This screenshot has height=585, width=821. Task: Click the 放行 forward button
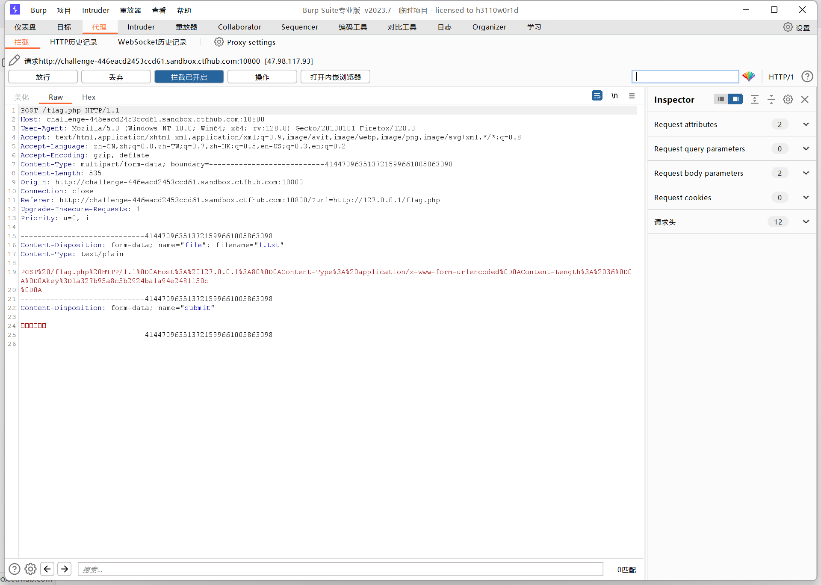tap(43, 77)
